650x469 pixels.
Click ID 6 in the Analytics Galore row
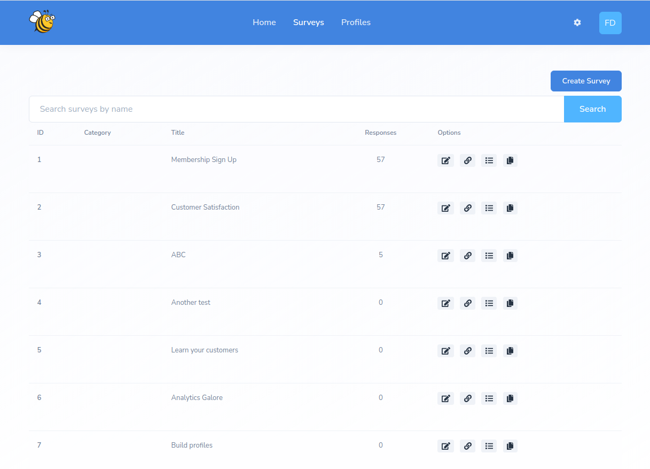(x=40, y=398)
